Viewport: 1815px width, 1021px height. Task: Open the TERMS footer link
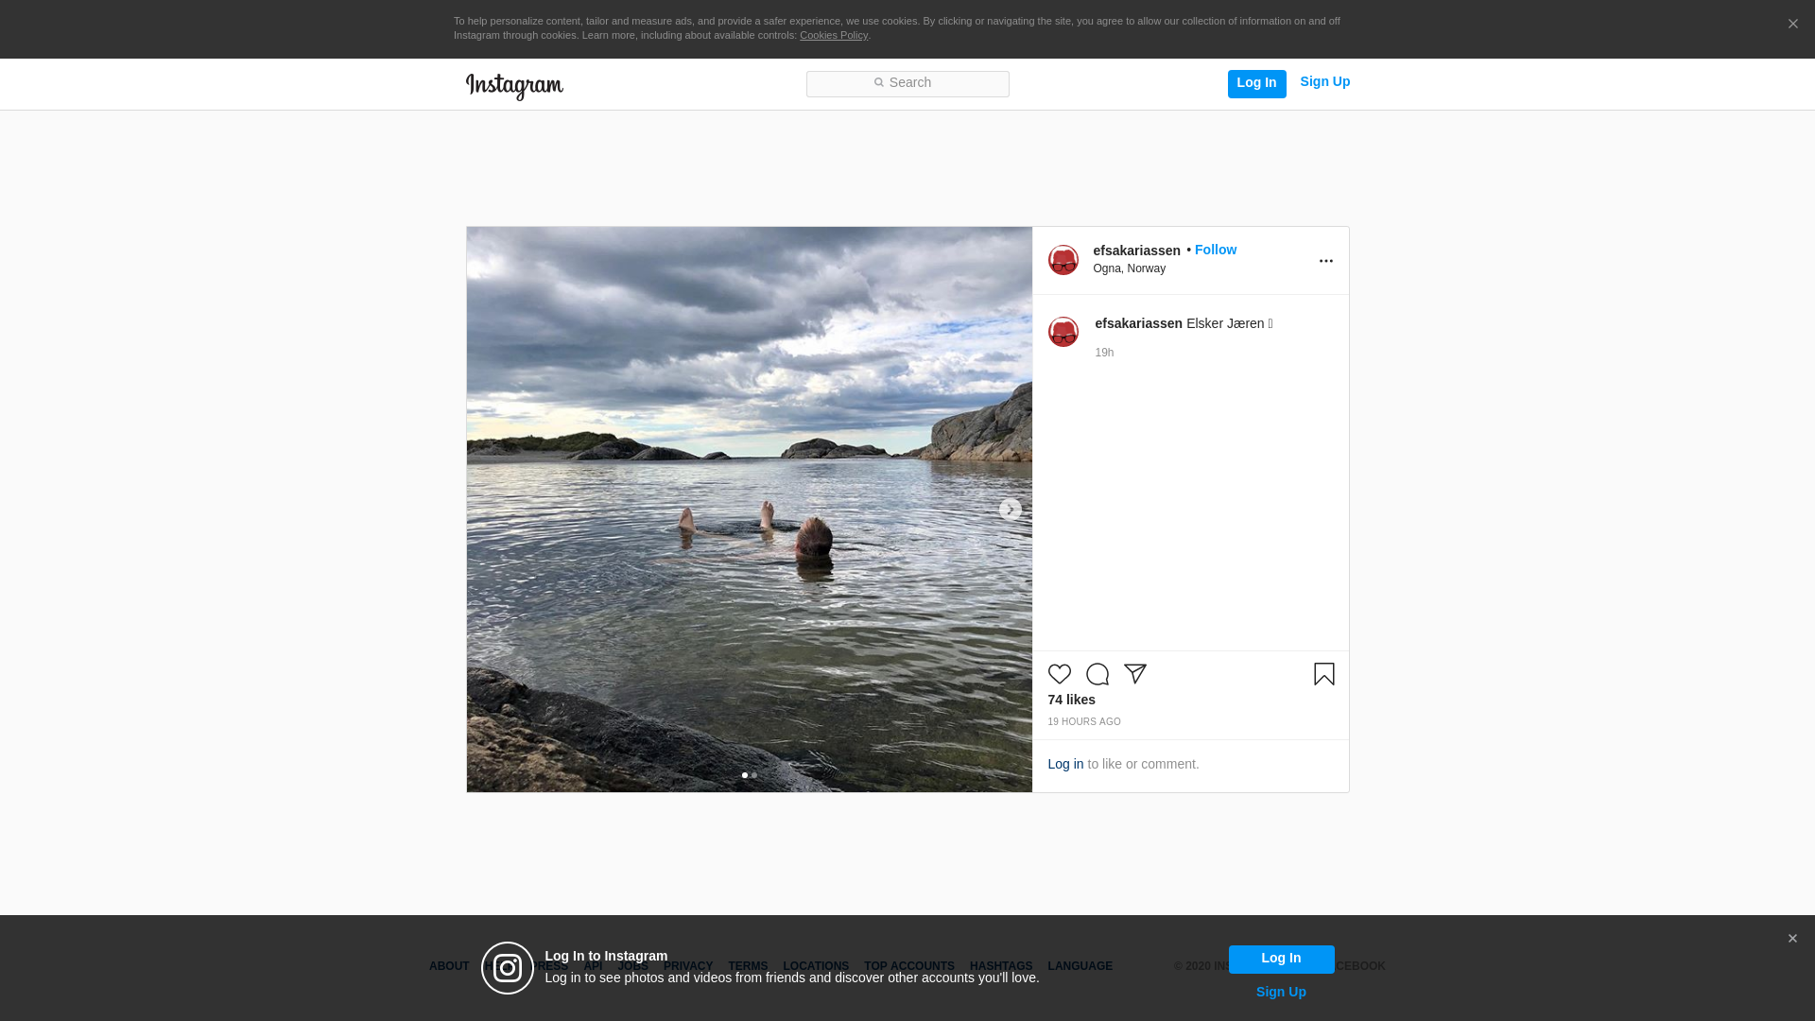click(748, 966)
